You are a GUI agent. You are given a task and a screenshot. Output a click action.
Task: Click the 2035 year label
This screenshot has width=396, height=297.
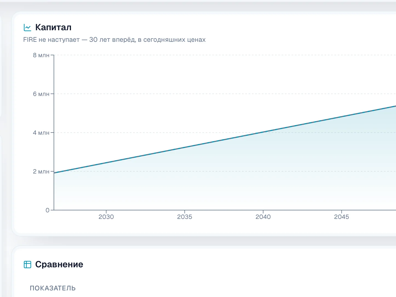coord(185,217)
